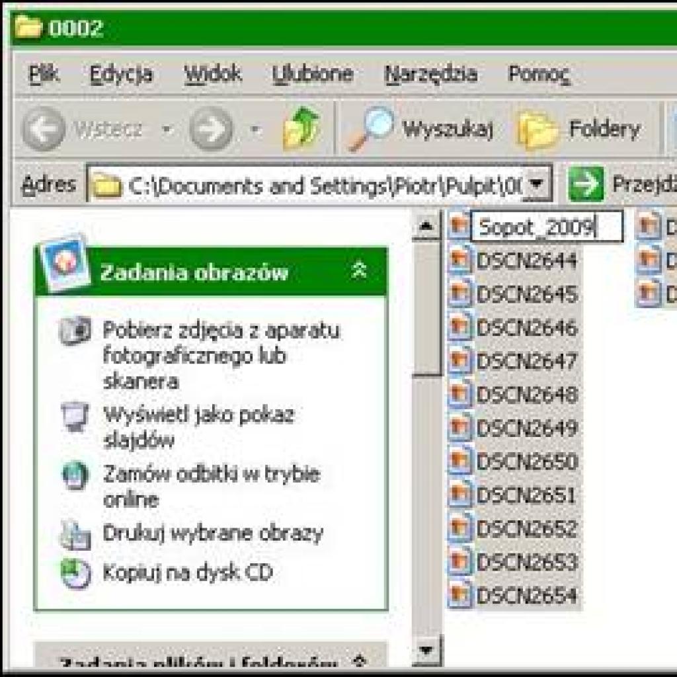The height and width of the screenshot is (677, 677).
Task: Click the order prints online icon
Action: [75, 476]
